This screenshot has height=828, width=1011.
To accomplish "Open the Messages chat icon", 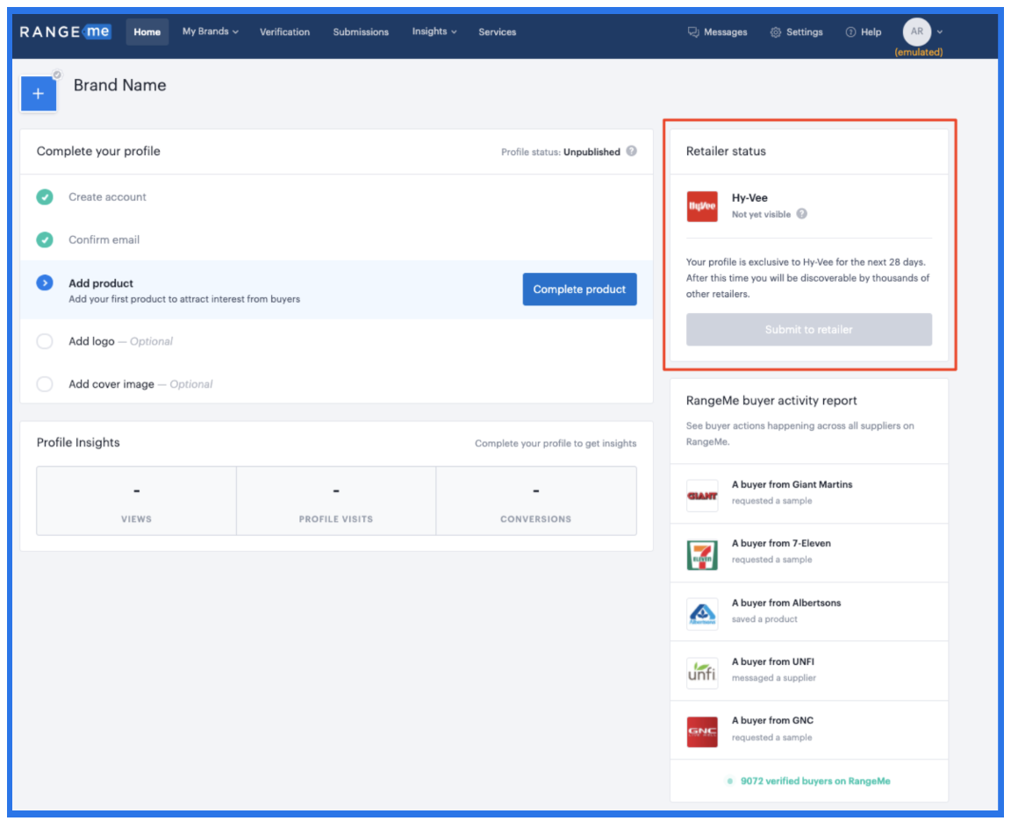I will coord(693,32).
